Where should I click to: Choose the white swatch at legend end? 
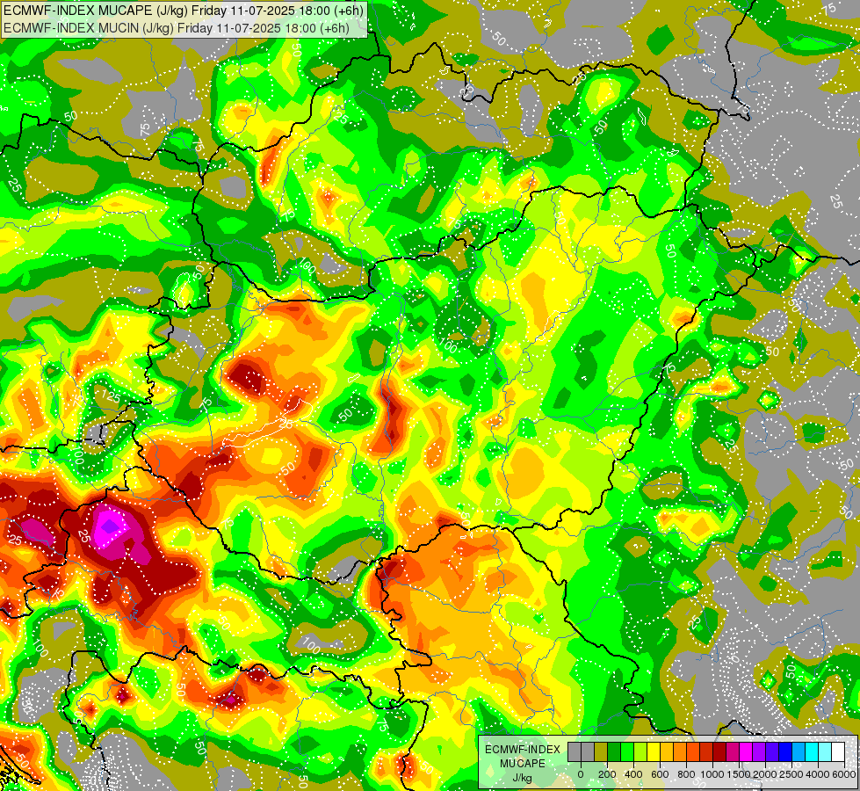click(x=839, y=751)
